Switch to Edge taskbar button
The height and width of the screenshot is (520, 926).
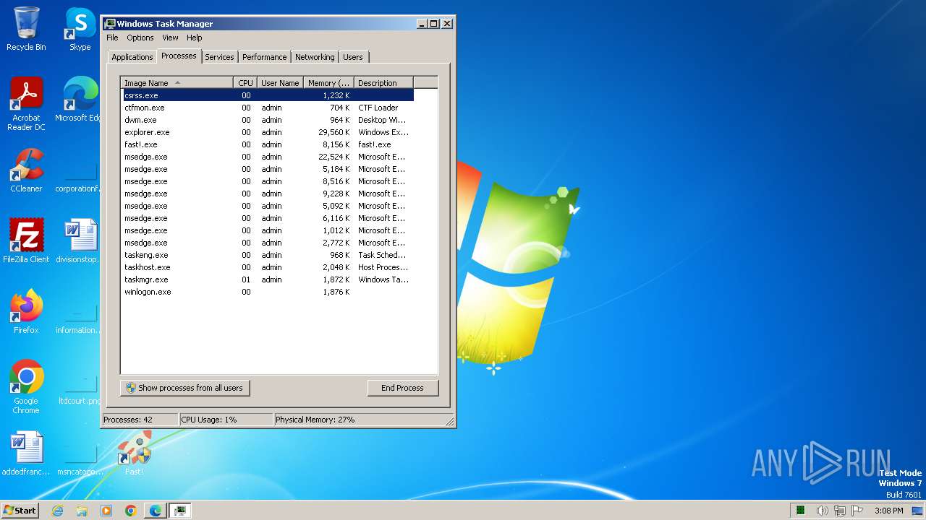(x=156, y=511)
